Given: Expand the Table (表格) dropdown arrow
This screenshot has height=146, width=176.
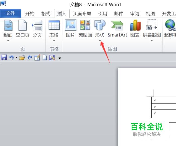Looking at the screenshot, I should [54, 41].
